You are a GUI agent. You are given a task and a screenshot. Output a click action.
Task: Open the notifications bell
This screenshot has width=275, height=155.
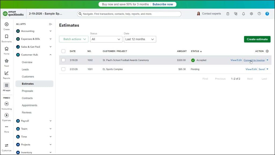pyautogui.click(x=243, y=13)
